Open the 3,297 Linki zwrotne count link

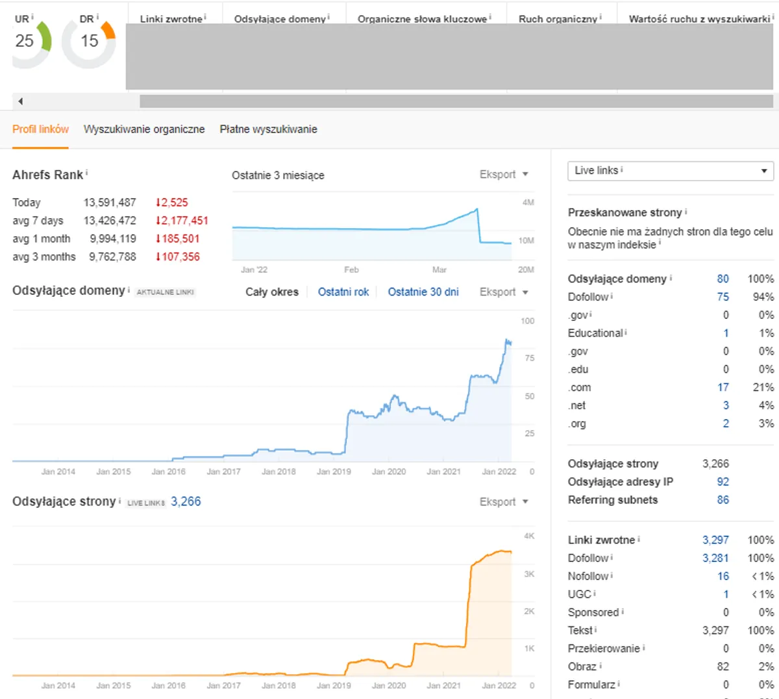(x=715, y=540)
